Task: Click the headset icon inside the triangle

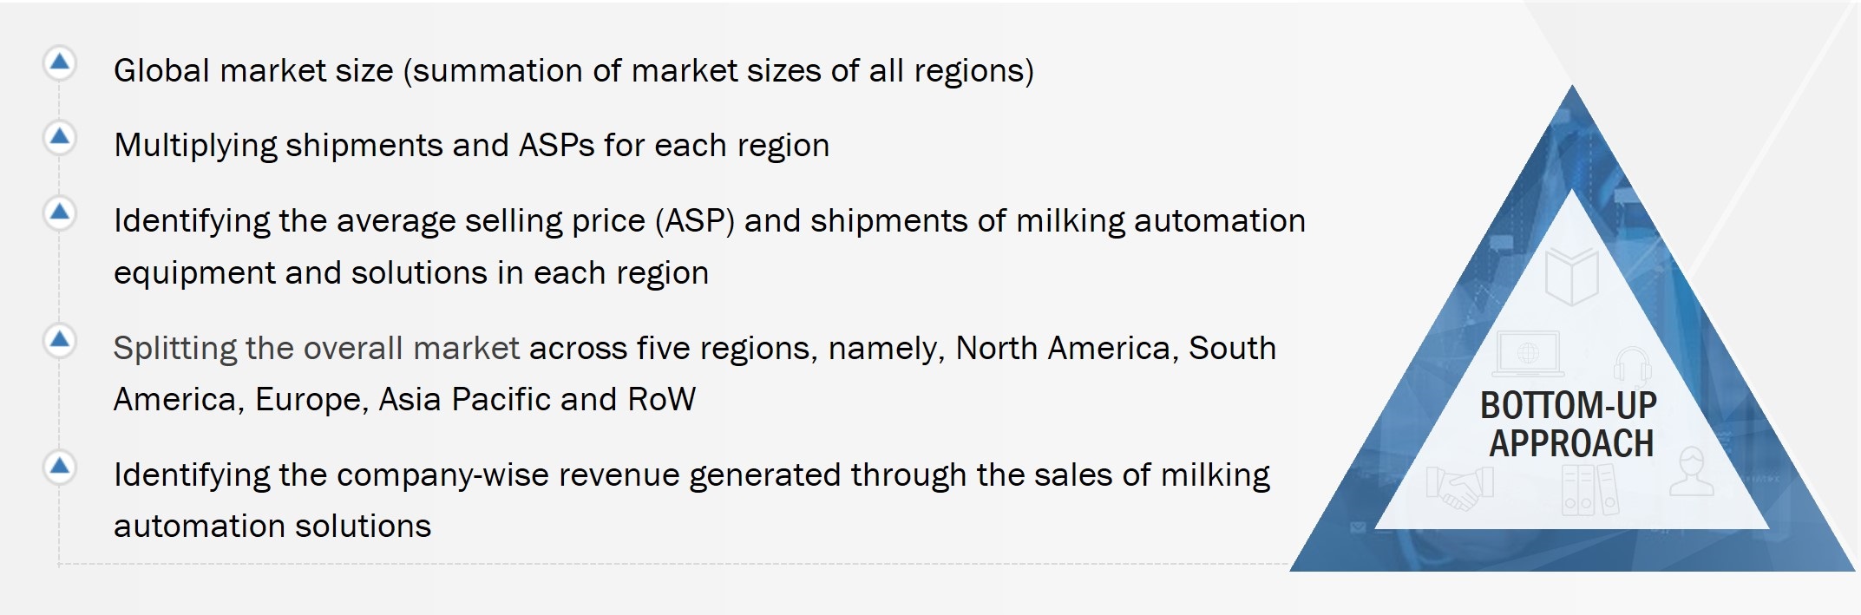Action: 1631,365
